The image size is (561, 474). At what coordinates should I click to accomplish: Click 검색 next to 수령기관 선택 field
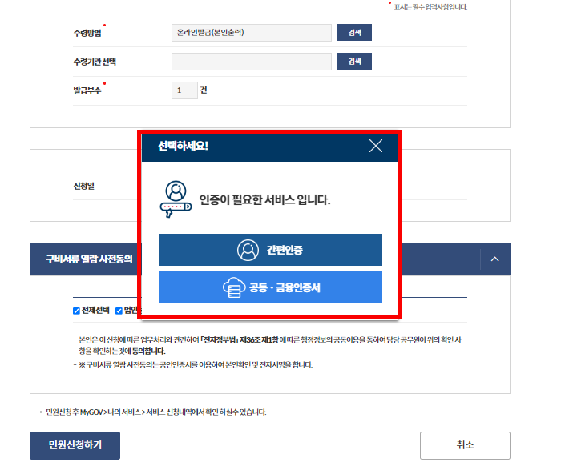(x=354, y=62)
